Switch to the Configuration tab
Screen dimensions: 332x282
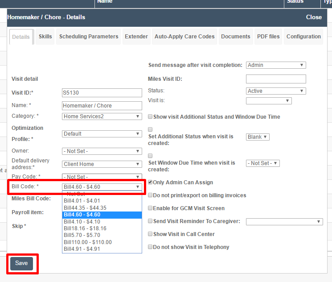(303, 37)
